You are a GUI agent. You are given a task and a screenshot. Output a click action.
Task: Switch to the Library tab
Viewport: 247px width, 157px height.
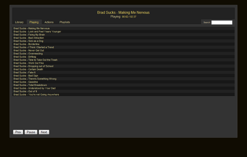pyautogui.click(x=19, y=22)
